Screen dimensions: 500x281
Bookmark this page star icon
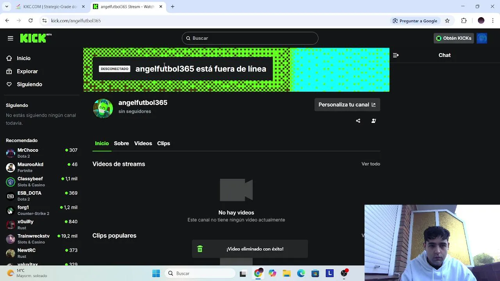[x=447, y=21]
